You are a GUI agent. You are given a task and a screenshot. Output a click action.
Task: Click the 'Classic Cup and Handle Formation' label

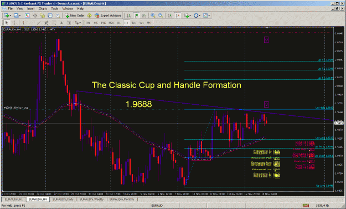167,85
